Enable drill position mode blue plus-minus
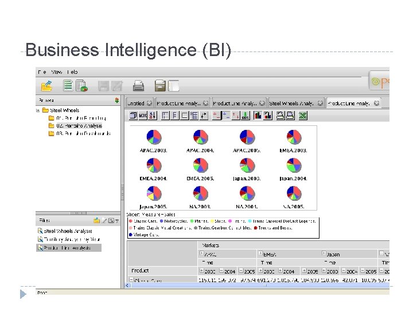 (x=226, y=116)
